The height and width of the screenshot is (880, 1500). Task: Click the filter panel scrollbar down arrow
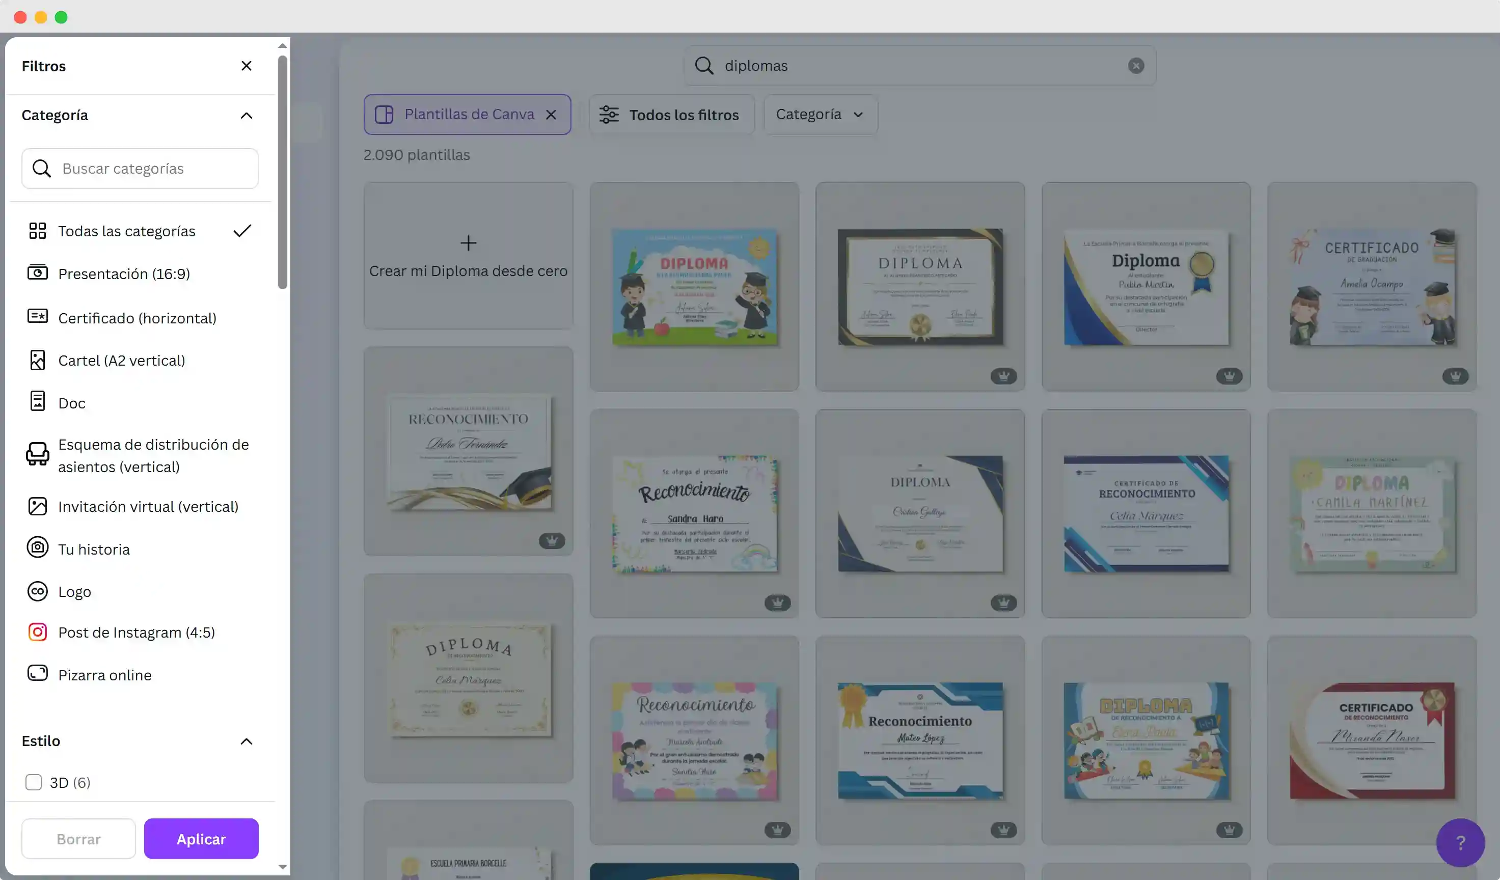[283, 867]
